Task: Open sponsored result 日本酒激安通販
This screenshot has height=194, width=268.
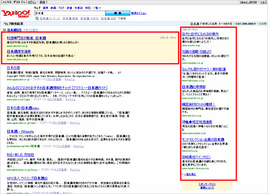Action: coord(19,52)
